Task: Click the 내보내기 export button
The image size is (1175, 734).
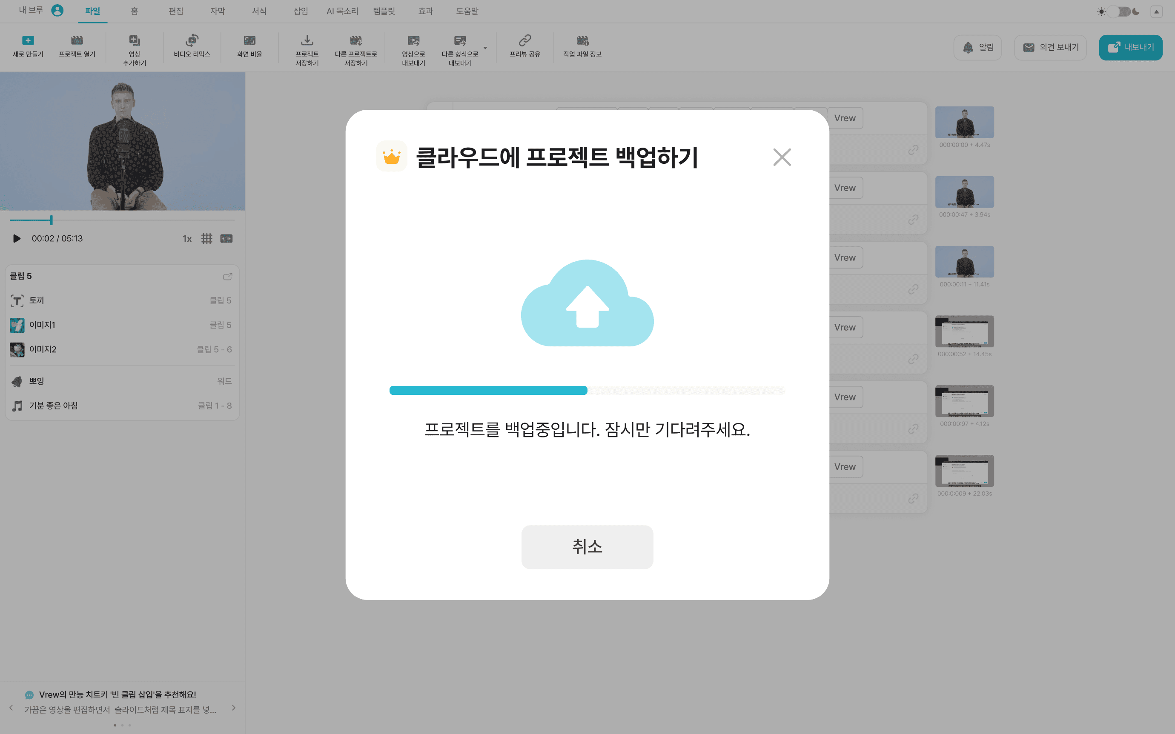Action: [x=1130, y=48]
